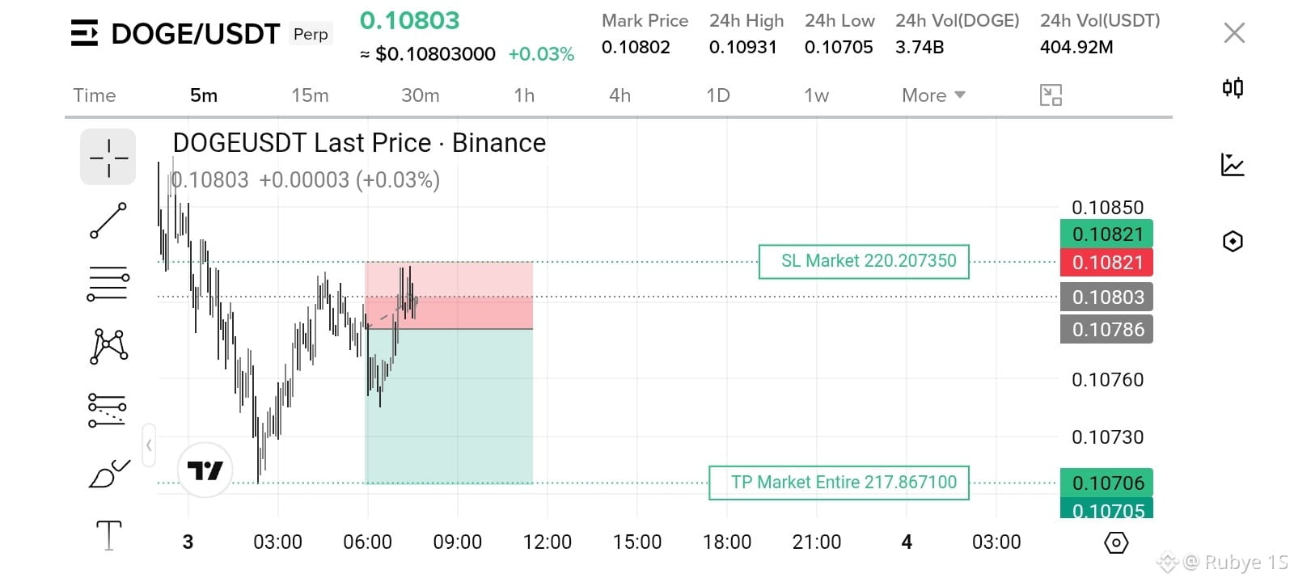Select the Text annotation tool
The image size is (1294, 582).
[x=108, y=535]
